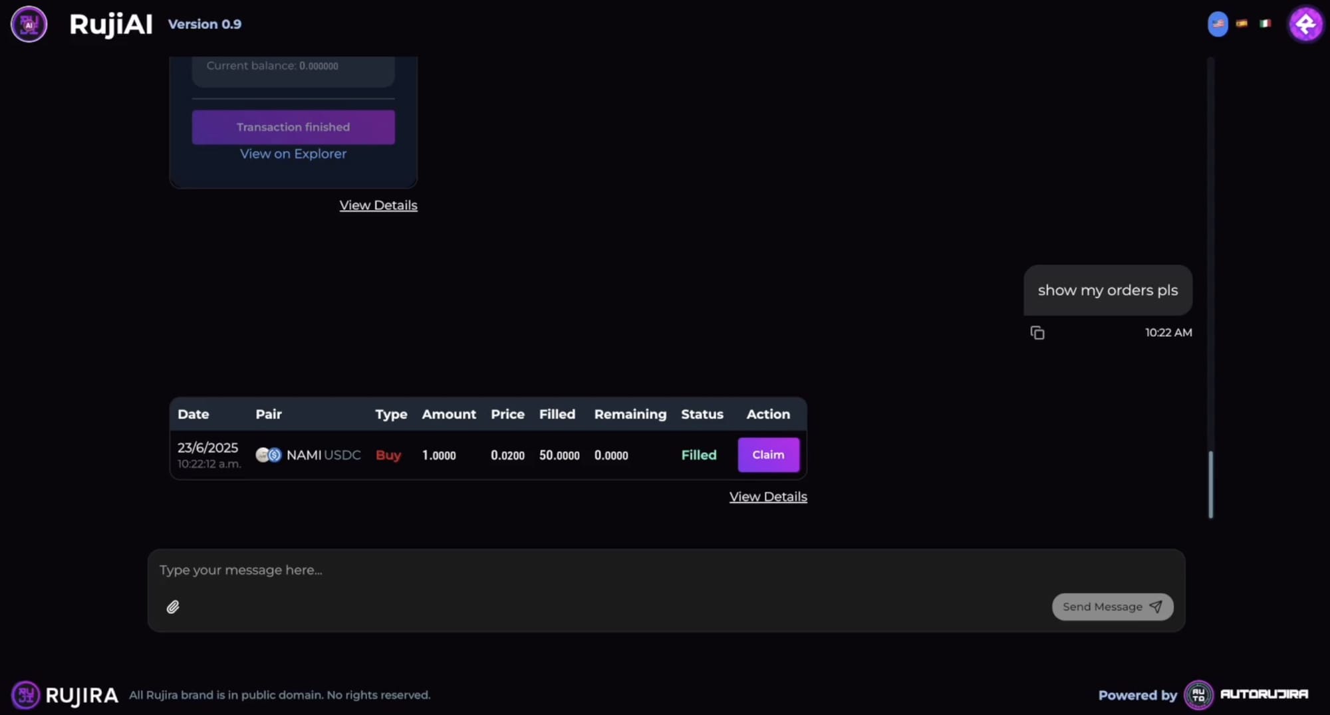The image size is (1330, 715).
Task: Click the RujiAI logo icon in the header
Action: pyautogui.click(x=29, y=25)
